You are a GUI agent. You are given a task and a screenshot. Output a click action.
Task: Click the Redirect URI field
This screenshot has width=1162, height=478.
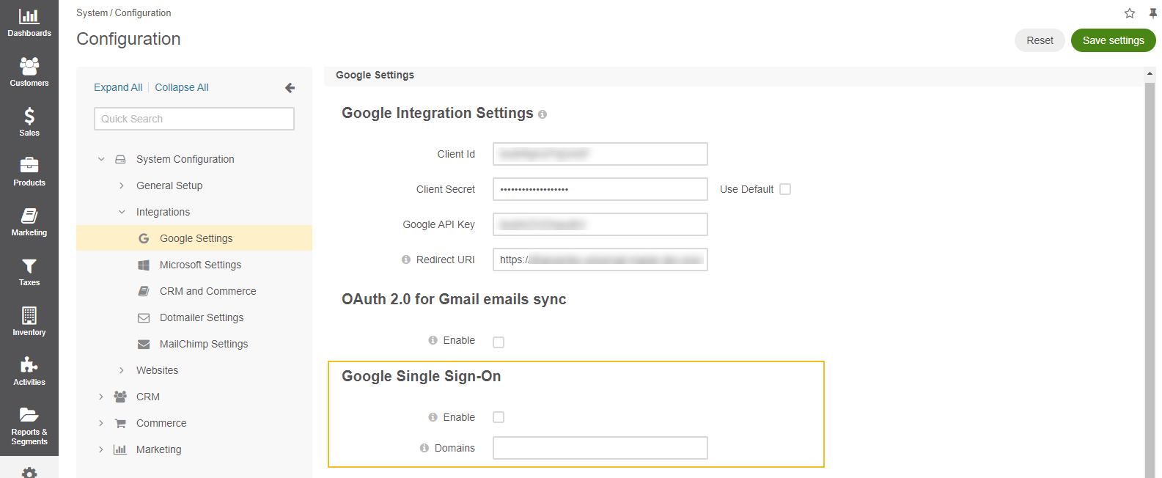click(600, 260)
